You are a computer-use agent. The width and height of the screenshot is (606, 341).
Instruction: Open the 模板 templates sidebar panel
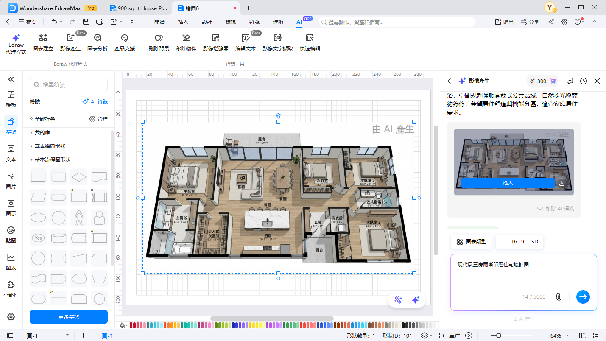pos(11,99)
